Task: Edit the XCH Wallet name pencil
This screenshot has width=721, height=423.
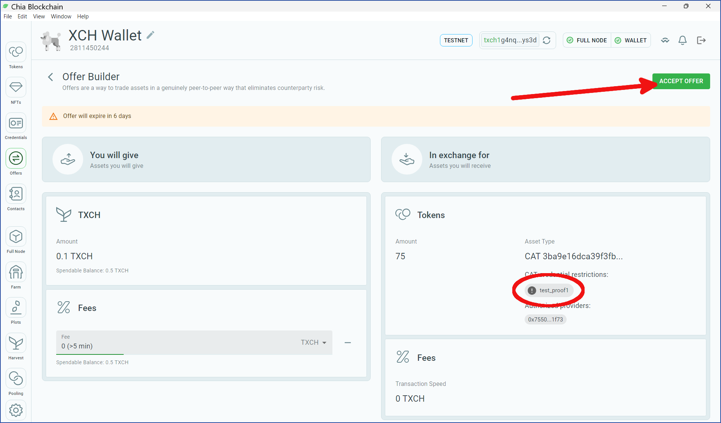Action: click(x=150, y=35)
